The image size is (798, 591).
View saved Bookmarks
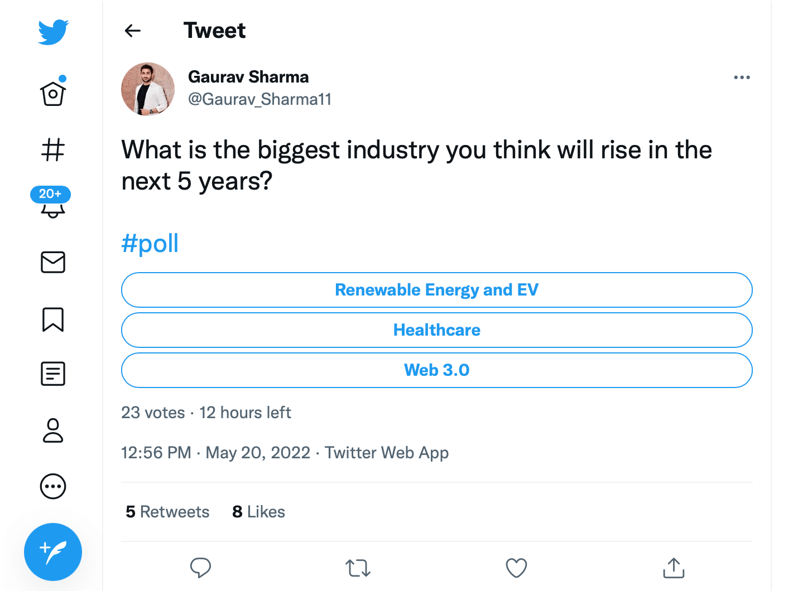pyautogui.click(x=52, y=320)
